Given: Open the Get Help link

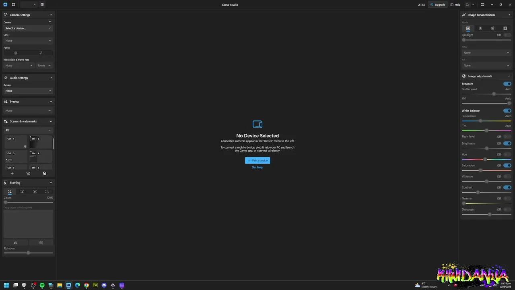Looking at the screenshot, I should [x=257, y=168].
